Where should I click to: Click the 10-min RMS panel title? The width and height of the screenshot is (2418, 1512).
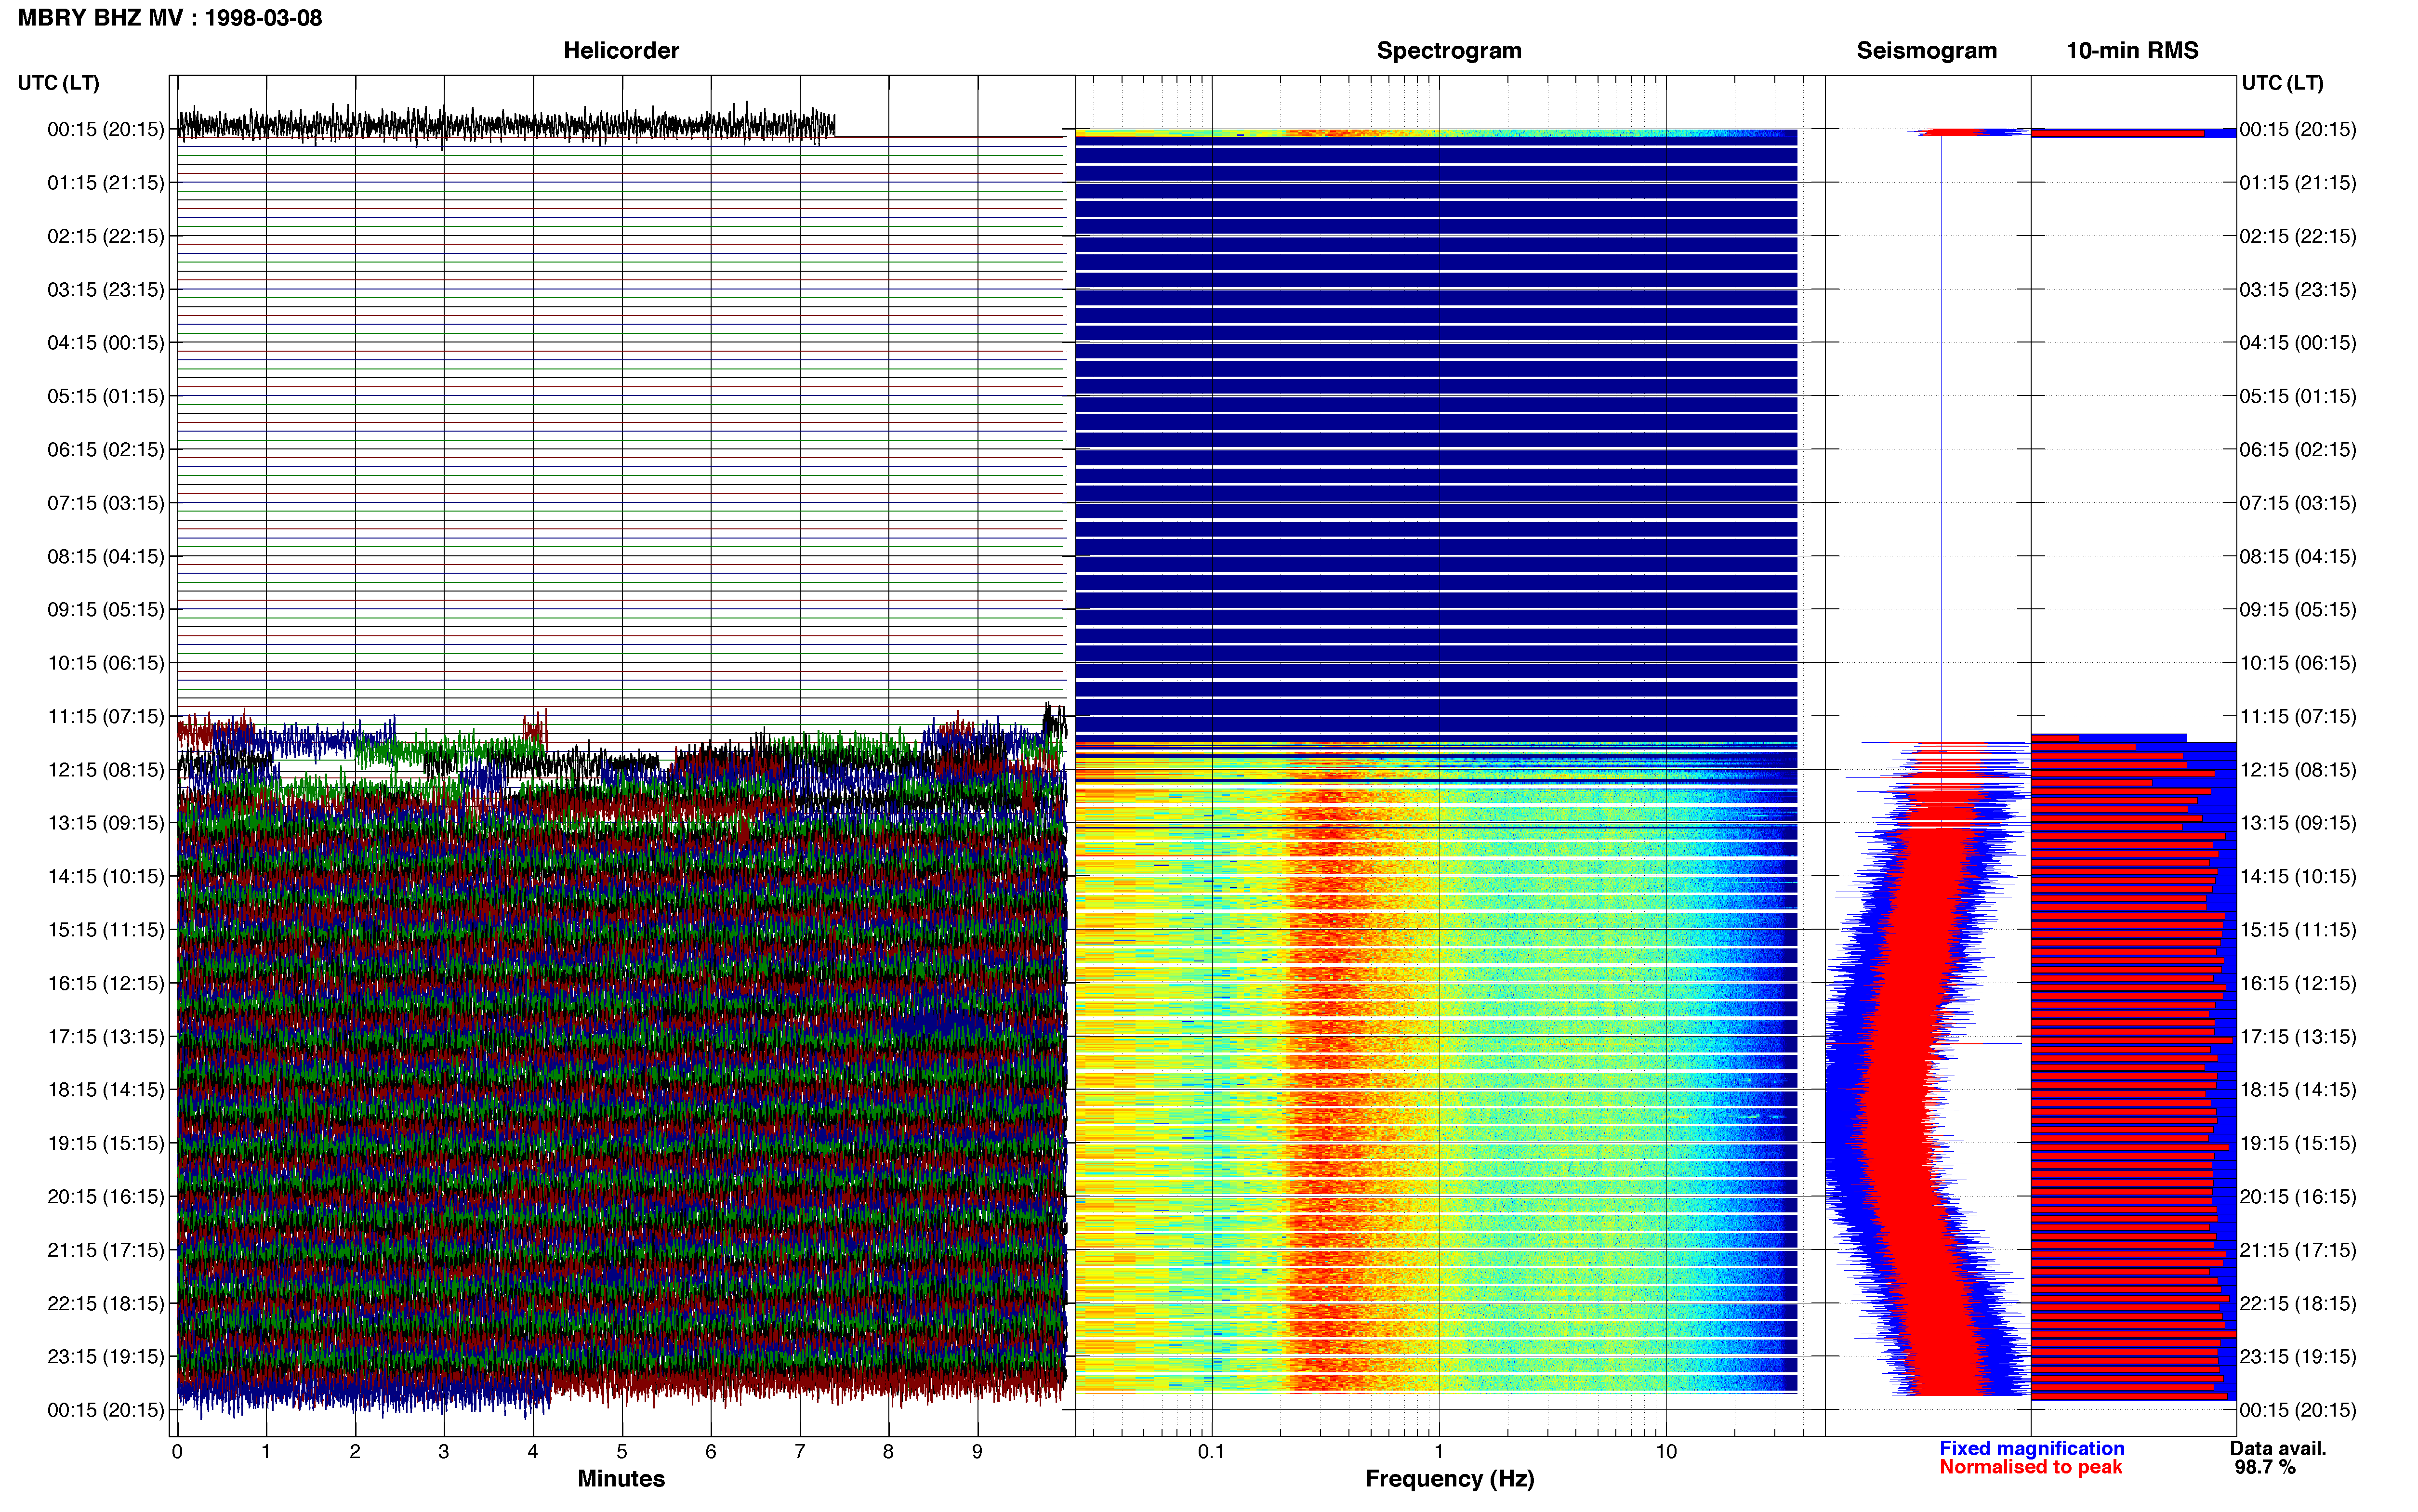[2132, 50]
